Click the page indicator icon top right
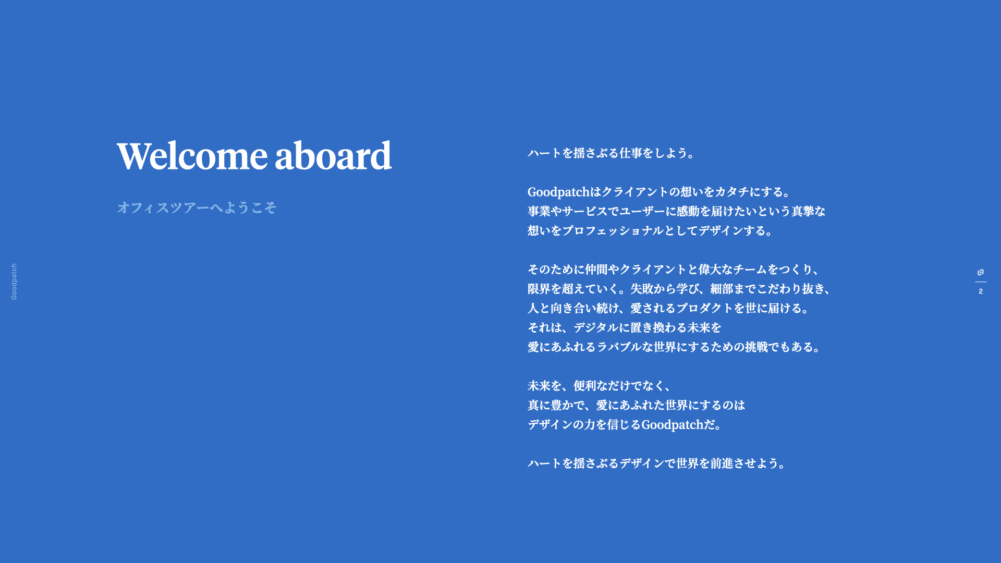The image size is (1001, 563). pos(983,270)
